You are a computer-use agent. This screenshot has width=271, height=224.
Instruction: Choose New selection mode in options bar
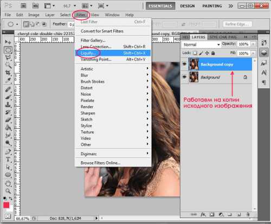click(x=26, y=24)
